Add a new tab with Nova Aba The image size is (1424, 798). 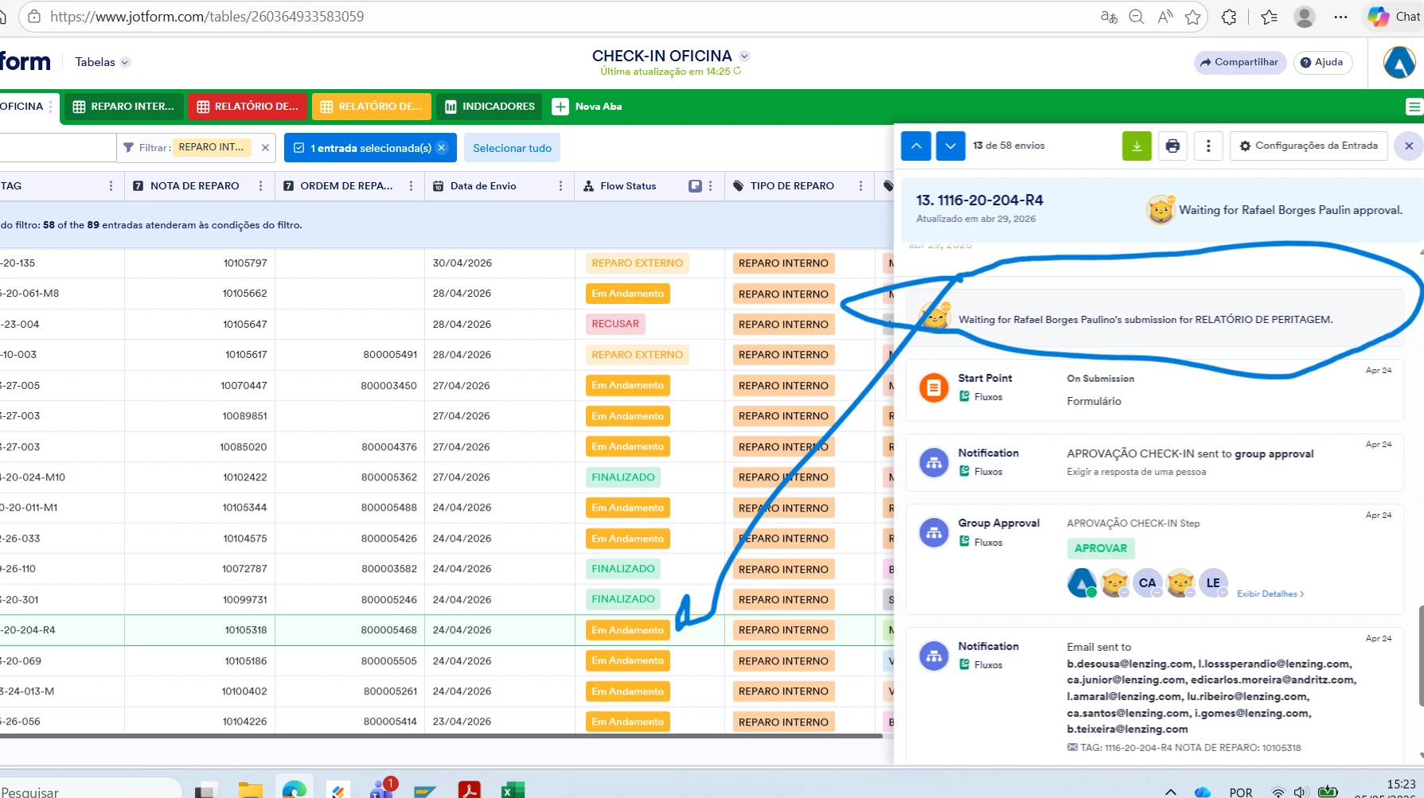[587, 107]
